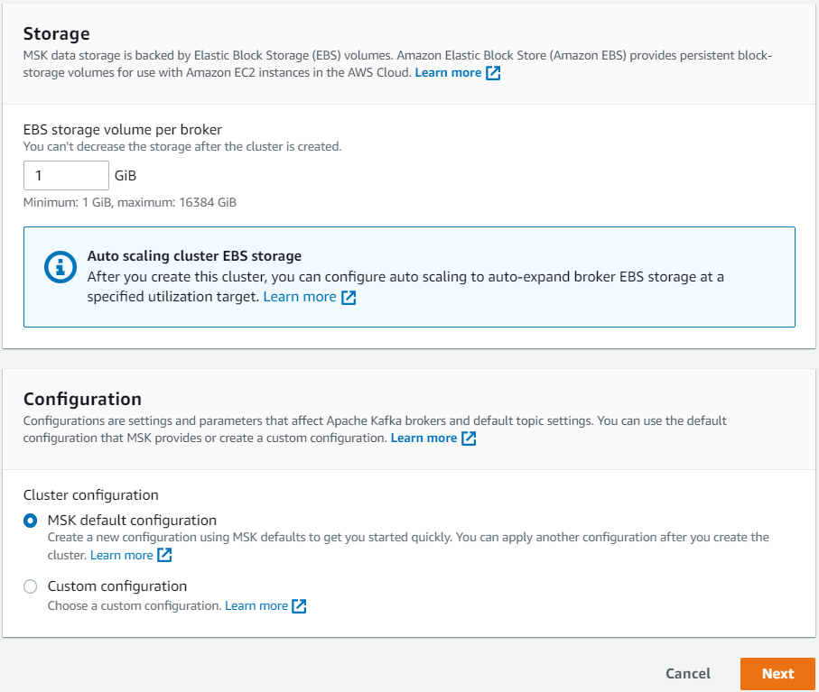Click the 'Auto scaling cluster EBS storage' title

[x=194, y=256]
